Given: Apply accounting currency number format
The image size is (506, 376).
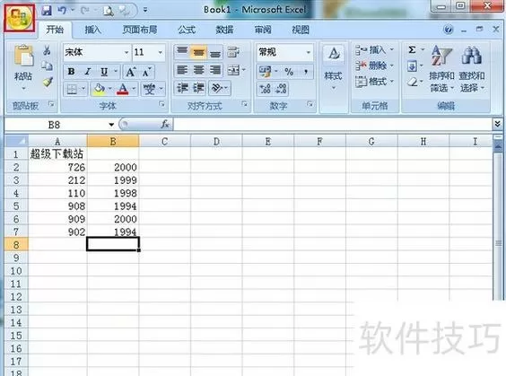Looking at the screenshot, I should 265,72.
